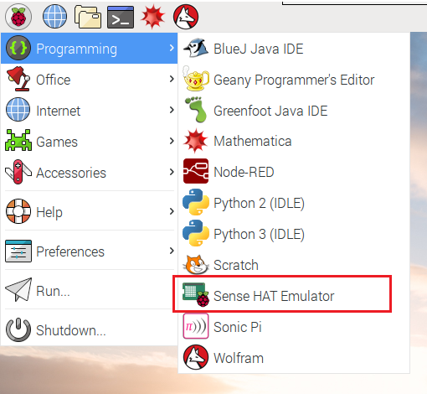Launch Python 3 (IDLE)
The height and width of the screenshot is (394, 427).
294,234
